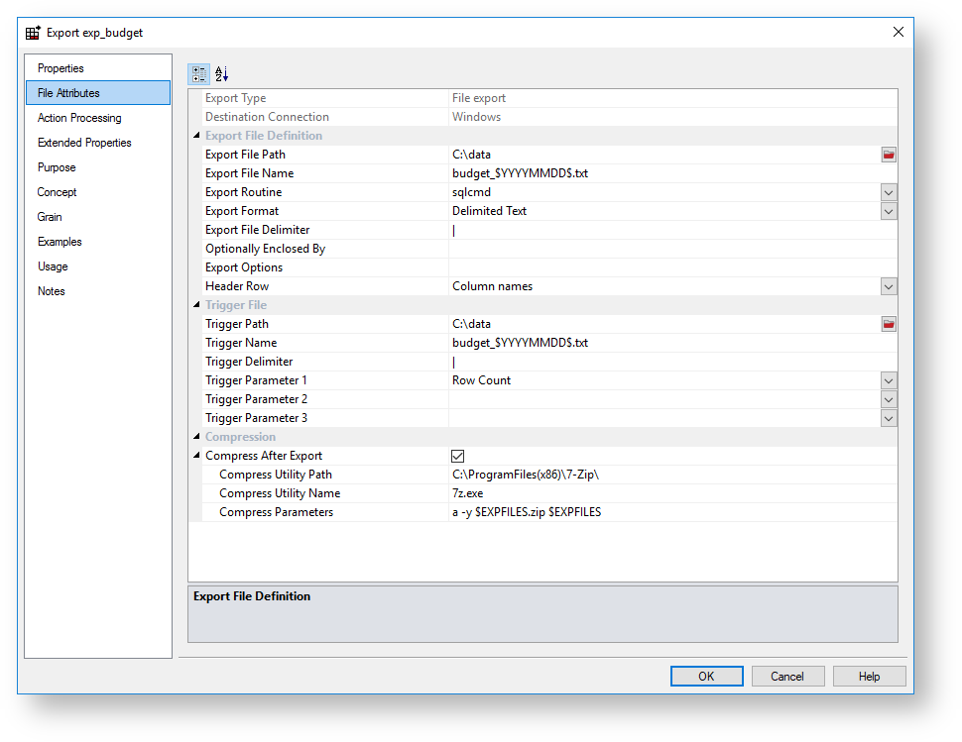962x742 pixels.
Task: Open the Properties page
Action: point(98,68)
